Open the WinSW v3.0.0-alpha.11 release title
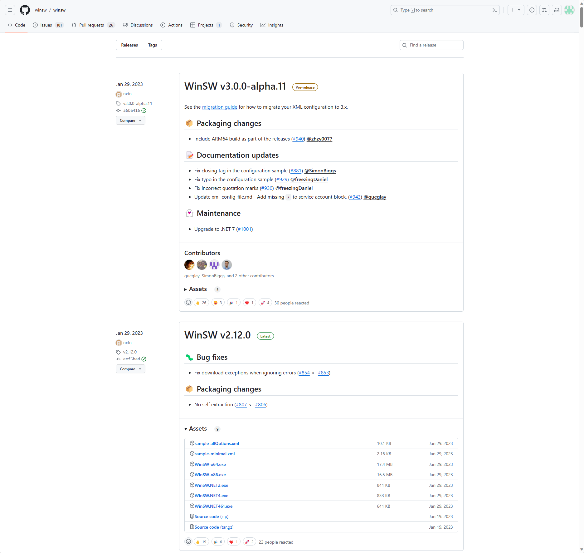The width and height of the screenshot is (584, 553). 235,86
